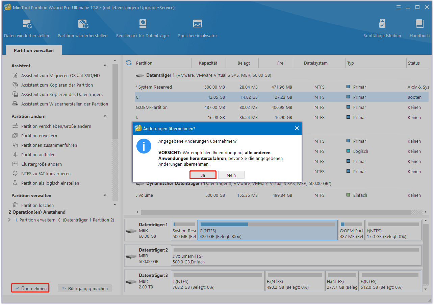Select L:(NTFS) 768.2 GB block

[218, 281]
